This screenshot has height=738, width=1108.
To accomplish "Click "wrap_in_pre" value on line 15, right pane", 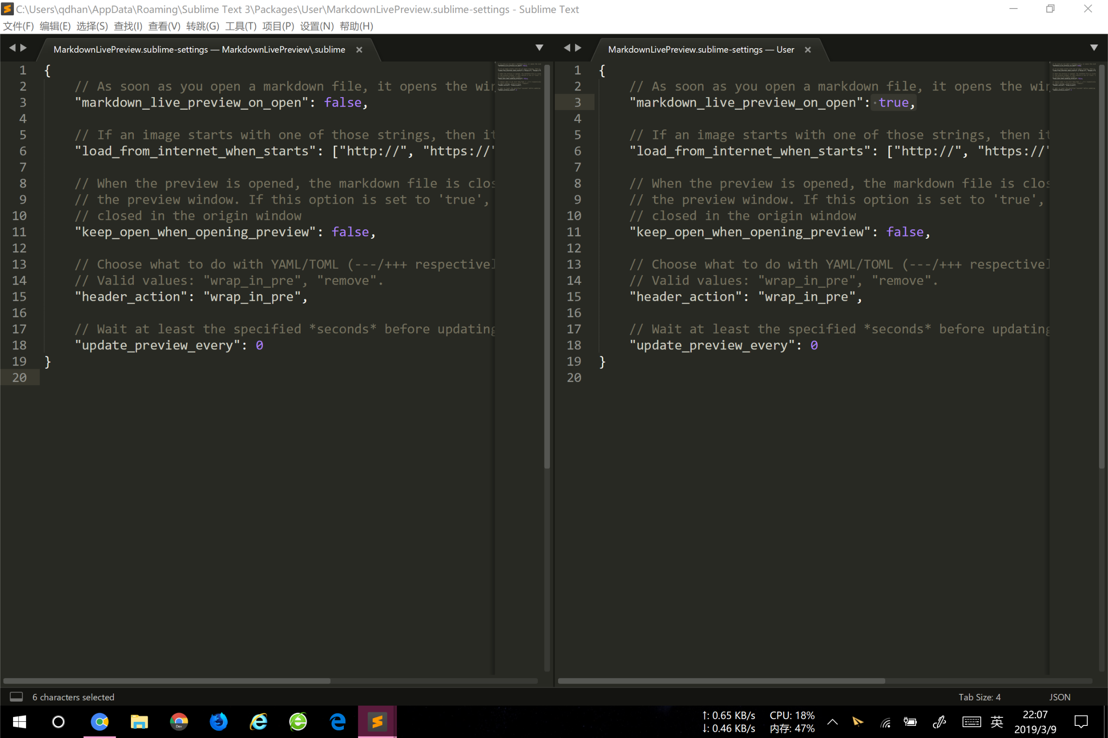I will [806, 297].
